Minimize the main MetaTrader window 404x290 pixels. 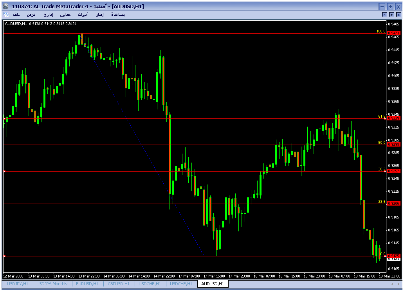[382, 6]
